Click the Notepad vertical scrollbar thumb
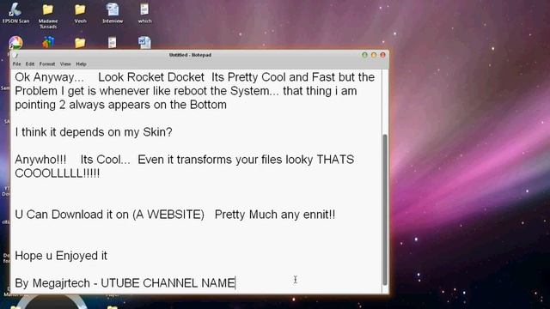This screenshot has width=550, height=309. click(x=385, y=209)
